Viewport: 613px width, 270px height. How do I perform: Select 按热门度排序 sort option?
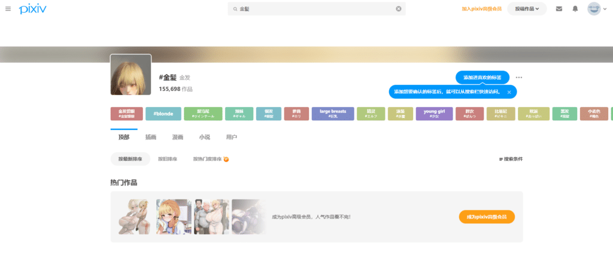coord(207,159)
